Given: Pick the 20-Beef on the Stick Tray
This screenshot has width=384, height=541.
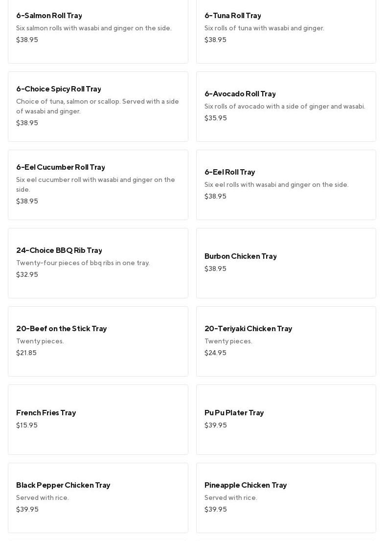Looking at the screenshot, I should [62, 329].
